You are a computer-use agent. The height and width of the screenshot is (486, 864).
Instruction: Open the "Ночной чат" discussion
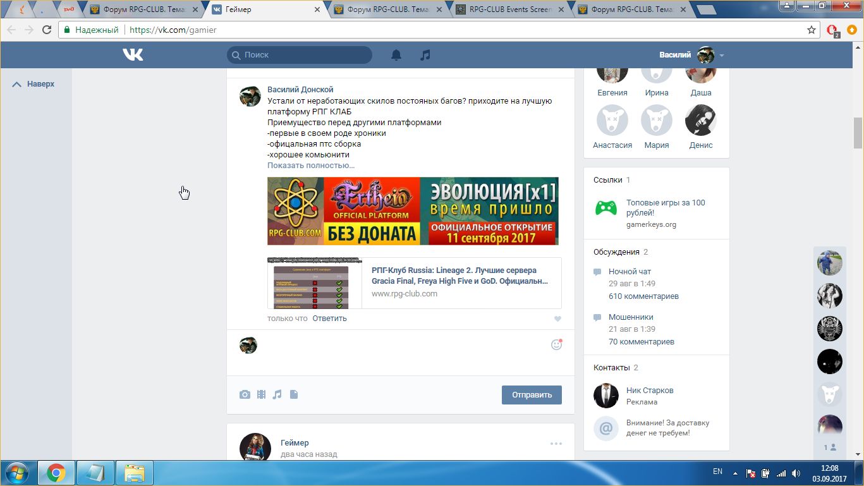pos(630,272)
